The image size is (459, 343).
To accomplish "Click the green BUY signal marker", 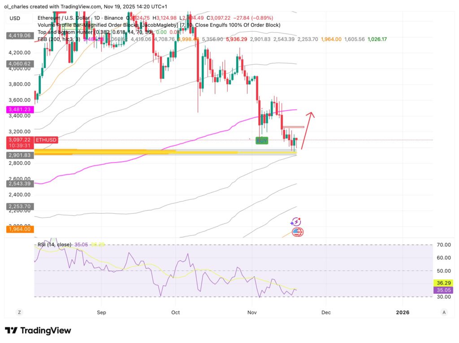I will 261,141.
